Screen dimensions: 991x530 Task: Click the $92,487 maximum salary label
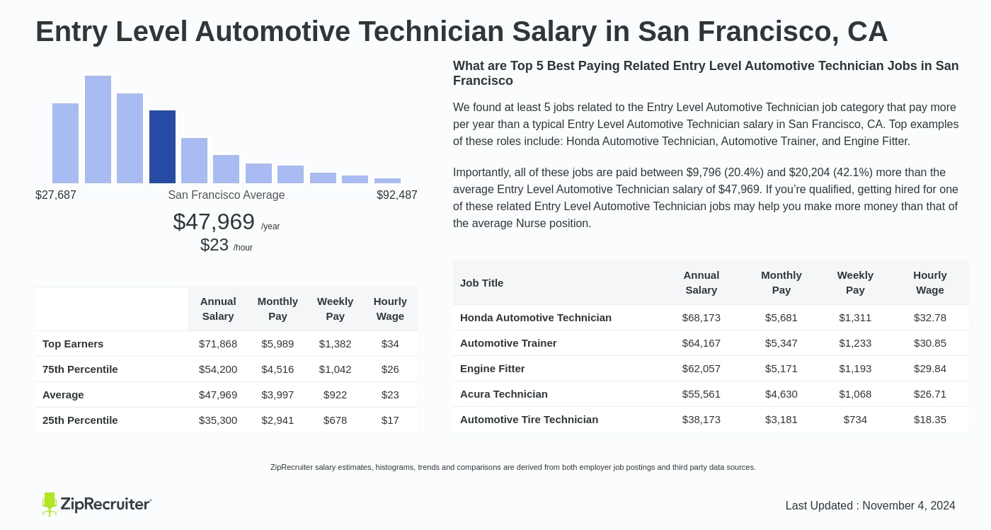(x=397, y=195)
